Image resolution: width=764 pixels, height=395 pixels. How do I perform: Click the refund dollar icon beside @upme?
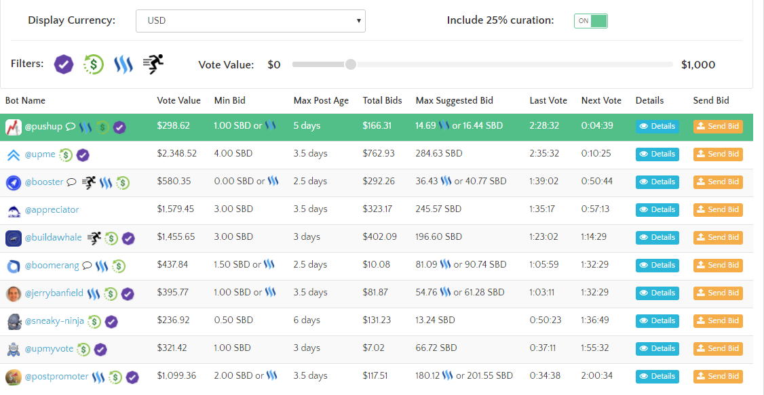click(x=66, y=155)
